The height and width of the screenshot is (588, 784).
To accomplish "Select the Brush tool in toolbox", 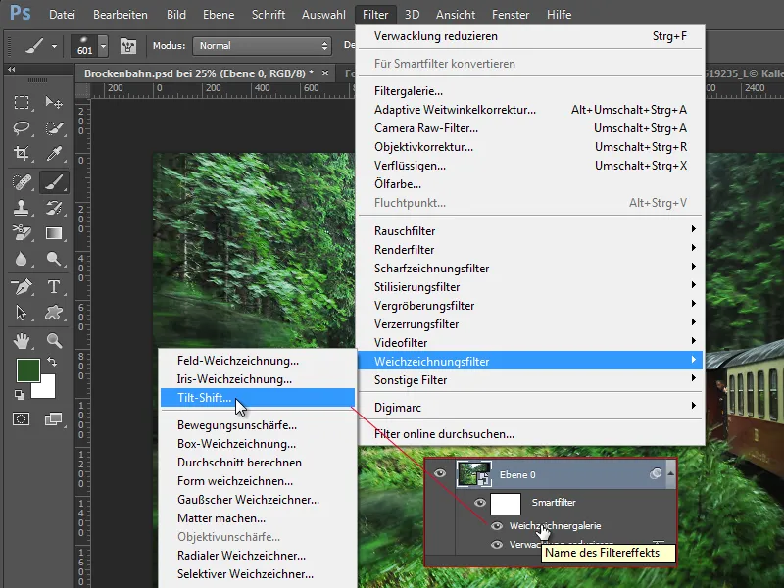I will pos(54,182).
